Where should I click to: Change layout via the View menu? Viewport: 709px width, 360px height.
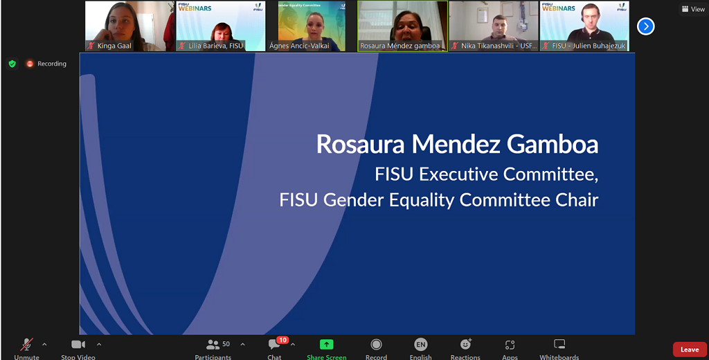click(x=693, y=9)
